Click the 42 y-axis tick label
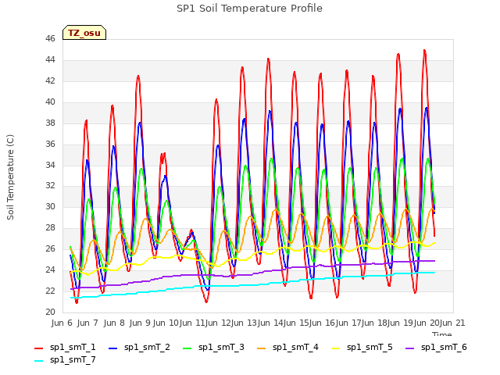 coord(50,81)
